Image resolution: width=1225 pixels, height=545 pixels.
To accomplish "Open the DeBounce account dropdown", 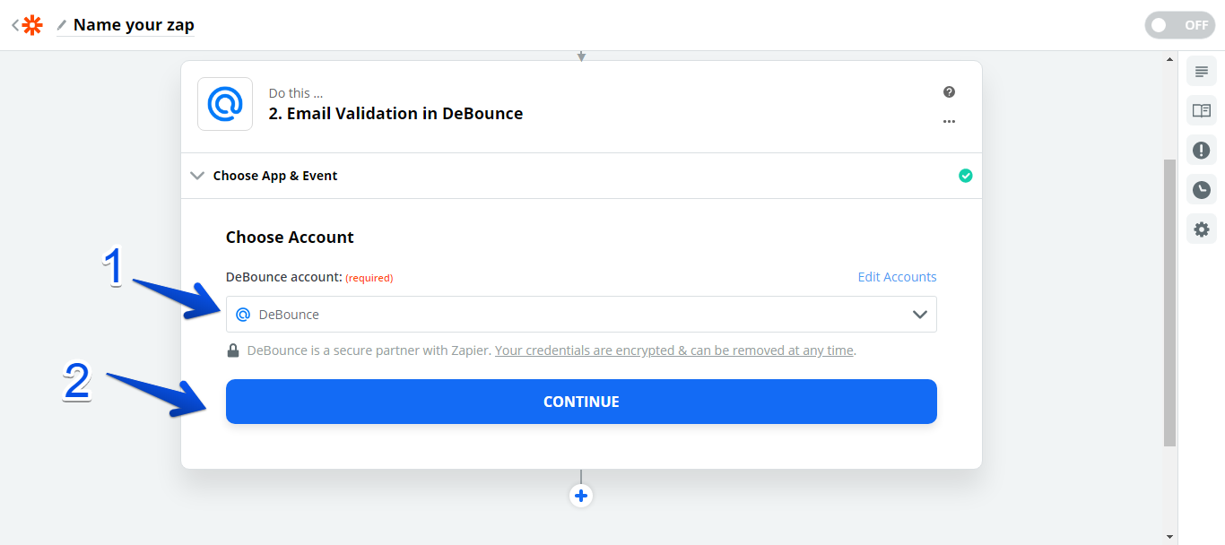I will tap(581, 315).
